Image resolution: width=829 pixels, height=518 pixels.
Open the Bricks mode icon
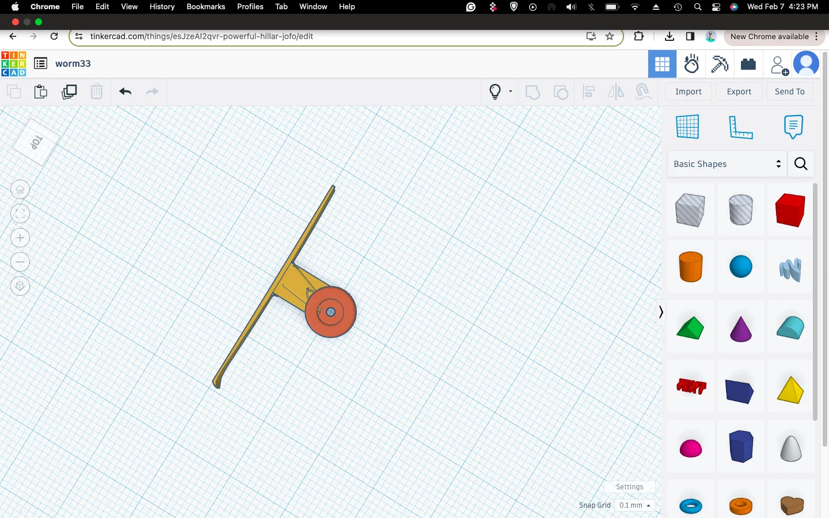pyautogui.click(x=748, y=64)
